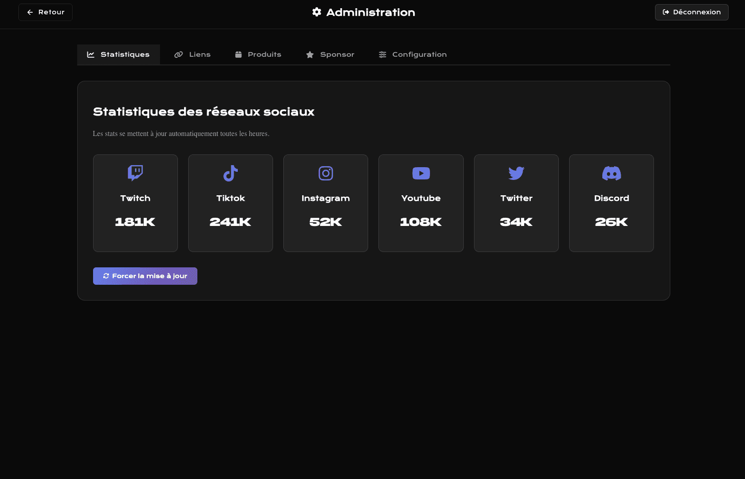
Task: Select the Configuration tab
Action: 413,54
